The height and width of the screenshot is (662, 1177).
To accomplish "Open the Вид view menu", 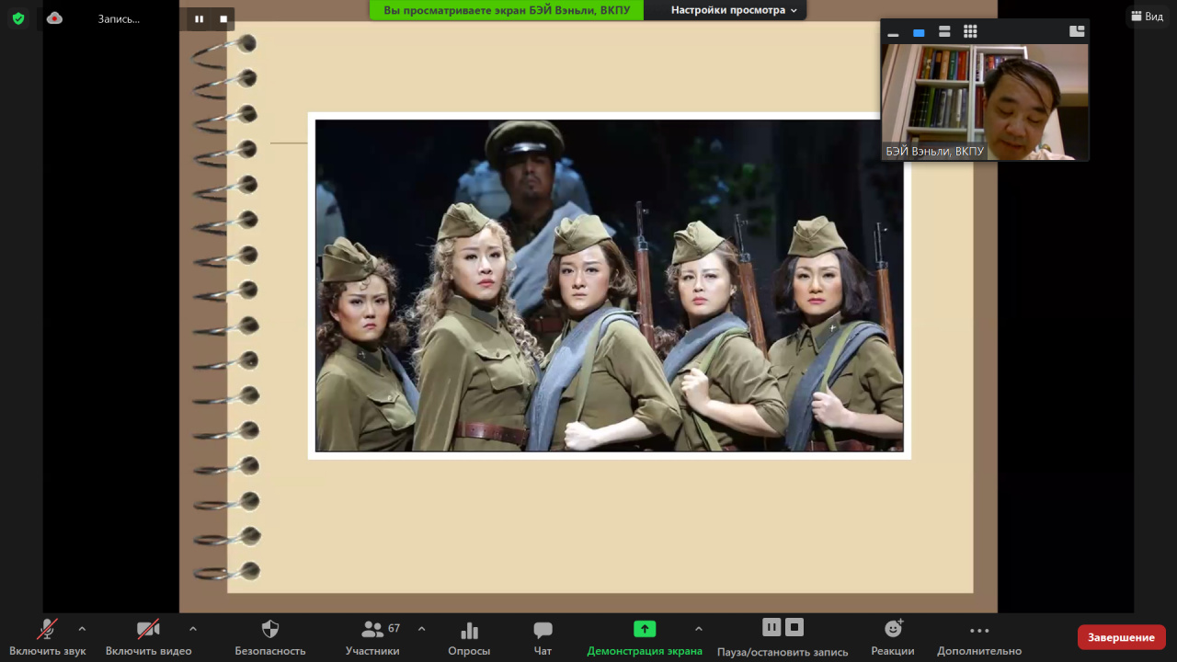I will click(x=1147, y=17).
